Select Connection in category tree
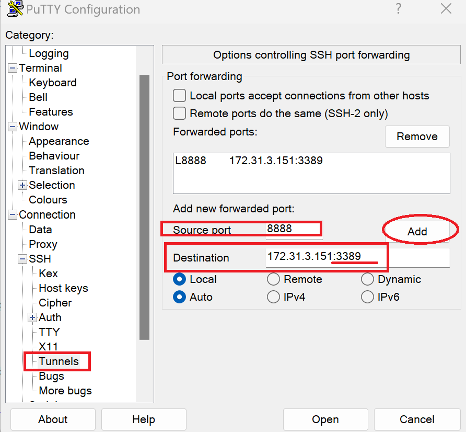 click(47, 215)
